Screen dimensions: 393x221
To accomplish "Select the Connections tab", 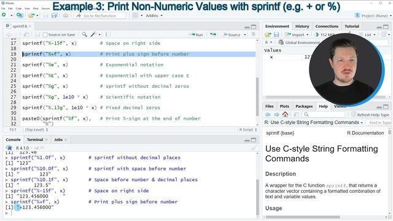I will point(327,26).
